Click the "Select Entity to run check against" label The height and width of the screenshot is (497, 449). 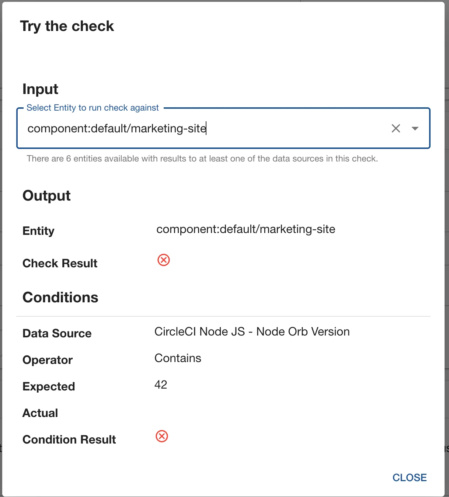point(93,108)
